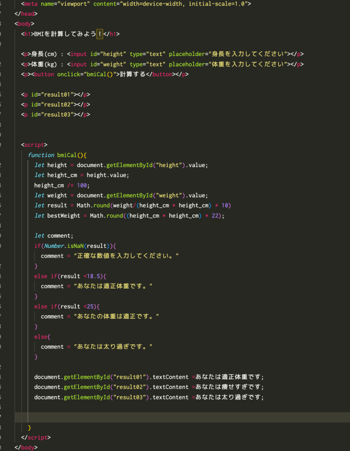Click the quoted comment string "あなたは適正体重です。"
This screenshot has height=451, width=350.
coord(113,286)
